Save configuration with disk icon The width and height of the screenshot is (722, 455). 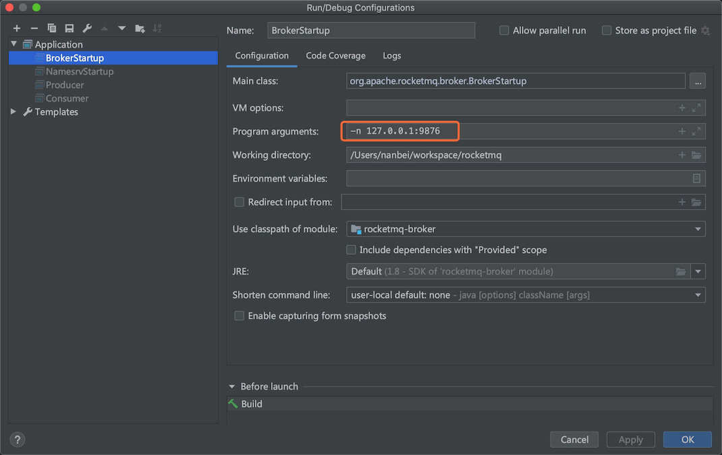click(x=69, y=28)
